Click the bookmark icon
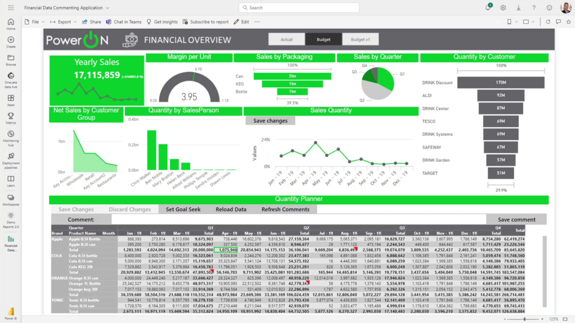Viewport: 575px width, 323px height. (x=509, y=22)
